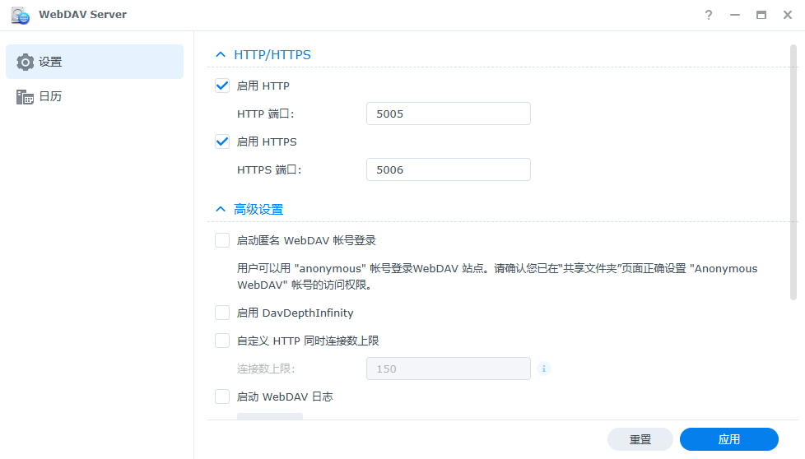Maximize the WebDAV Server window
This screenshot has width=805, height=459.
click(x=761, y=15)
